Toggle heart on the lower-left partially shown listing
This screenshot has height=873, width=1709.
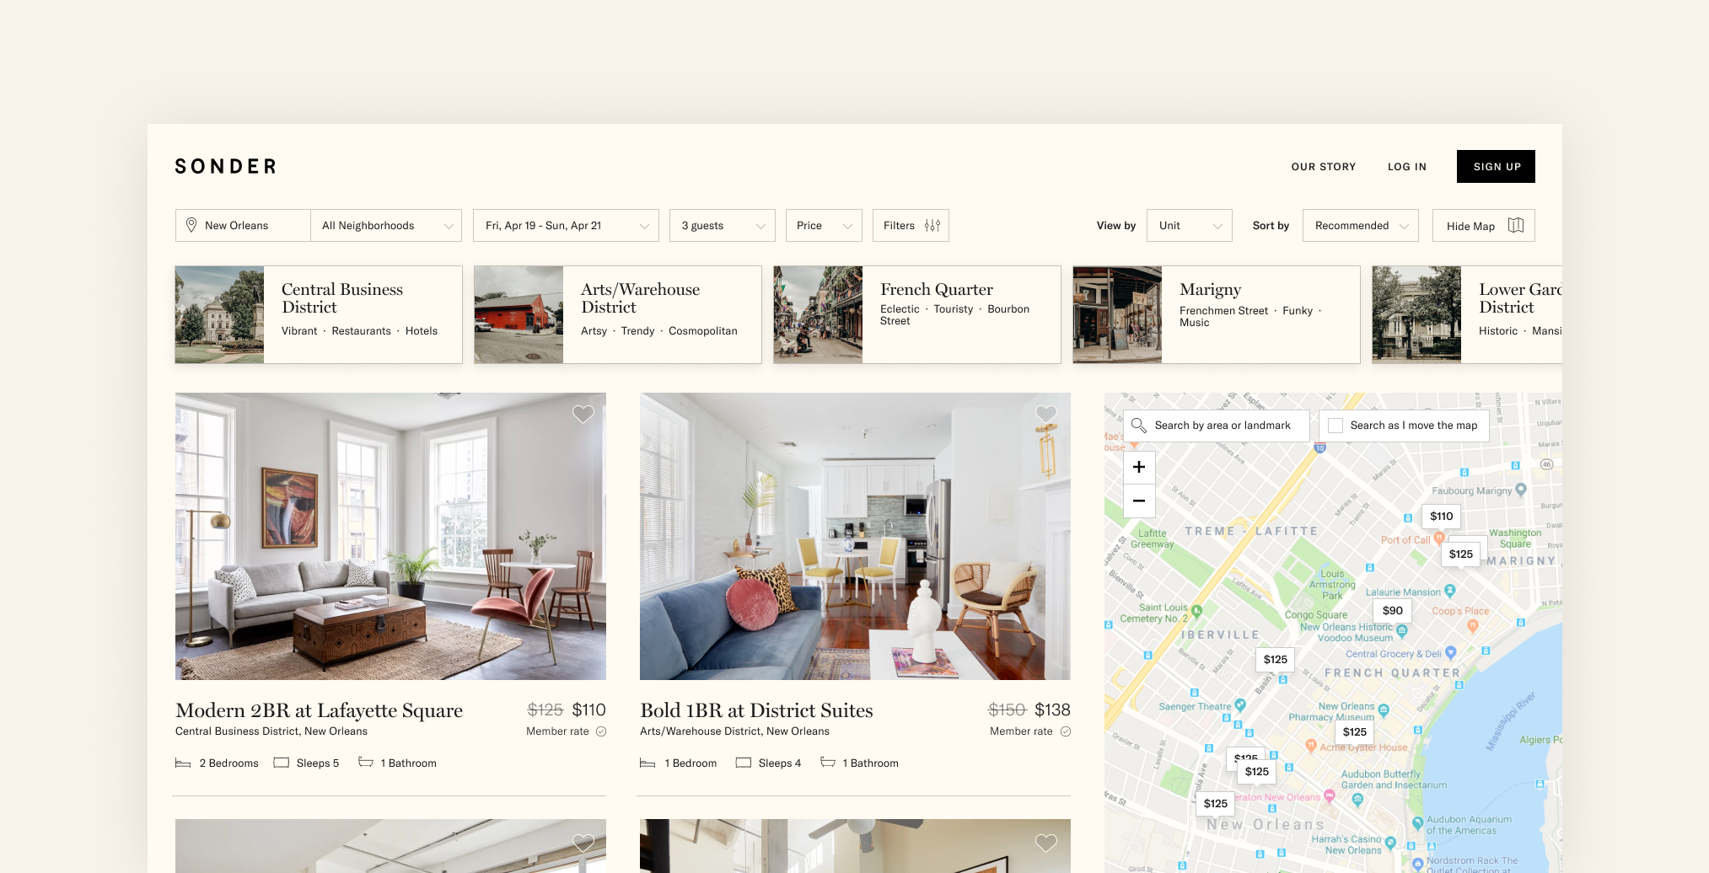point(583,843)
